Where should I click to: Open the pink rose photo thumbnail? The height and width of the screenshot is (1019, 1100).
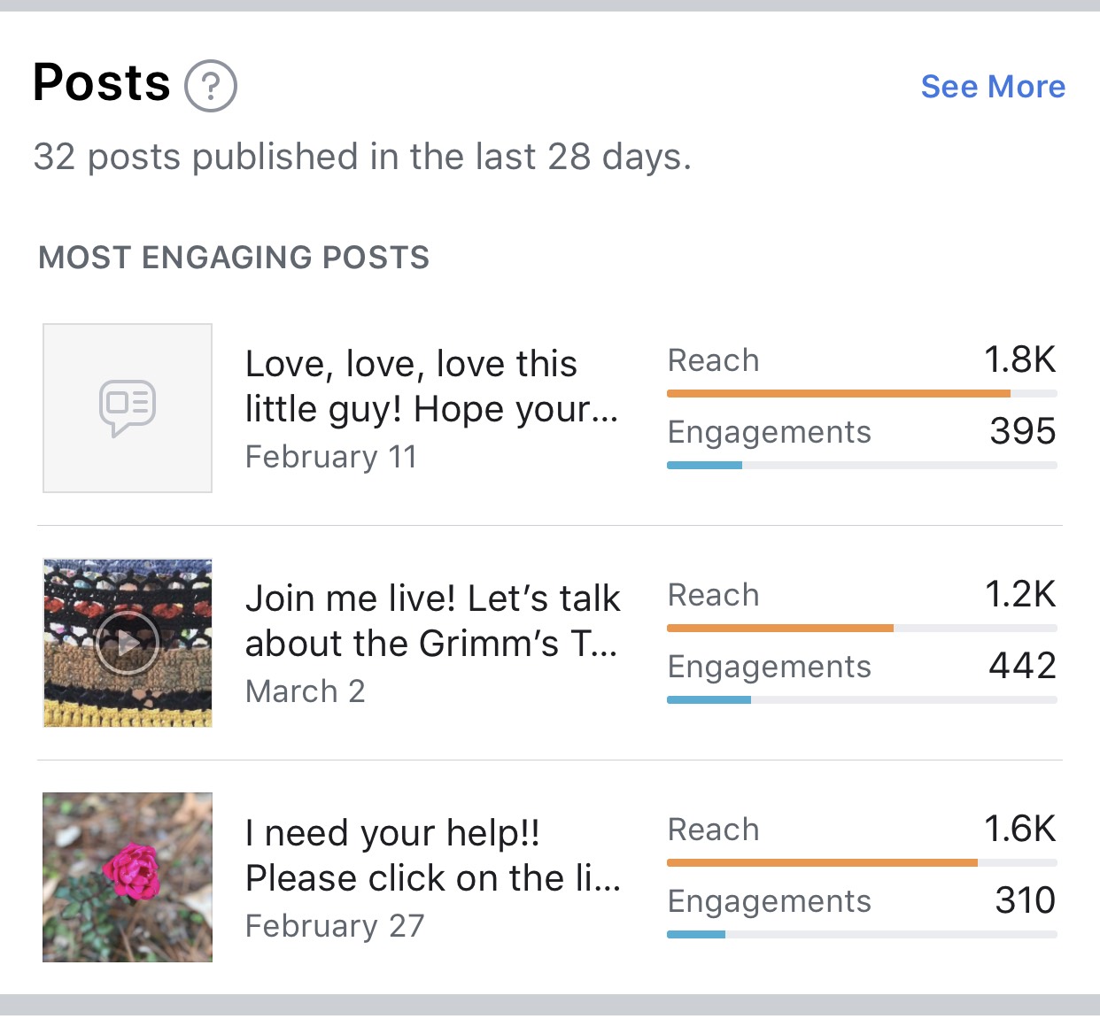pyautogui.click(x=128, y=877)
